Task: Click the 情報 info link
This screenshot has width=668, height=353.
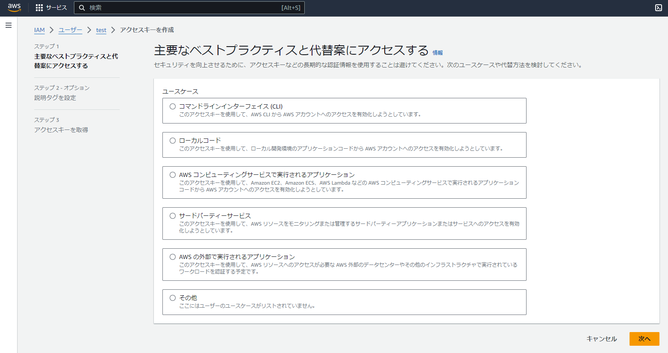Action: pos(438,53)
